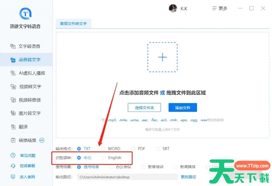The width and height of the screenshot is (272, 186).
Task: Click the 图片转文字 sidebar icon
Action: click(x=13, y=113)
